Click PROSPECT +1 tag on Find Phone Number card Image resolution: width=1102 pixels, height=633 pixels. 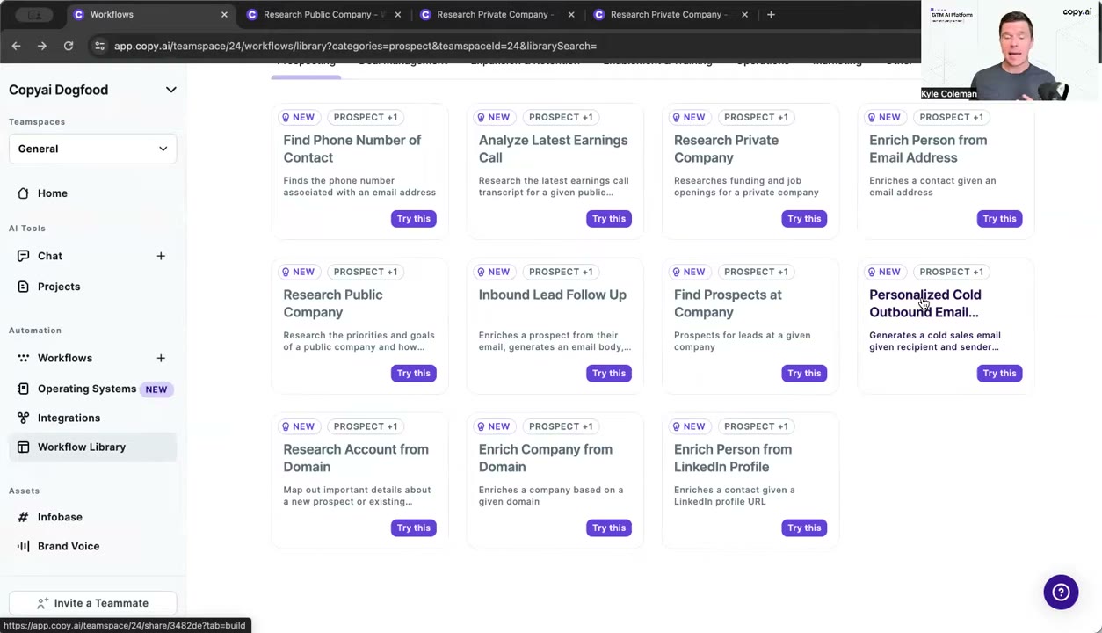(x=365, y=117)
